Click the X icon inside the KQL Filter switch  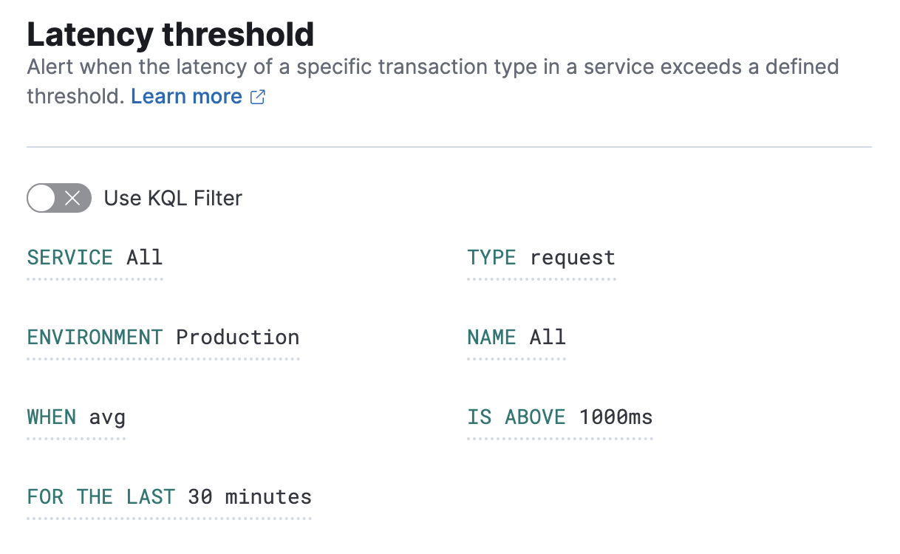point(72,198)
